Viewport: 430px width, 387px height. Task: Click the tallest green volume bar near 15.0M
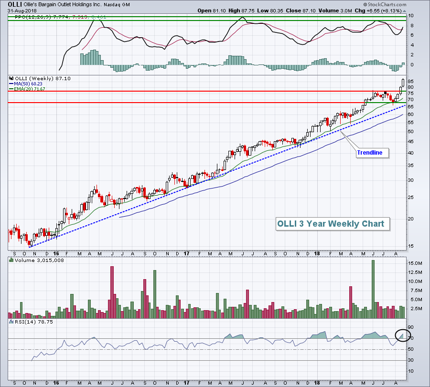[x=373, y=289]
